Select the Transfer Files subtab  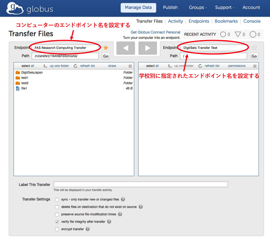pyautogui.click(x=149, y=21)
